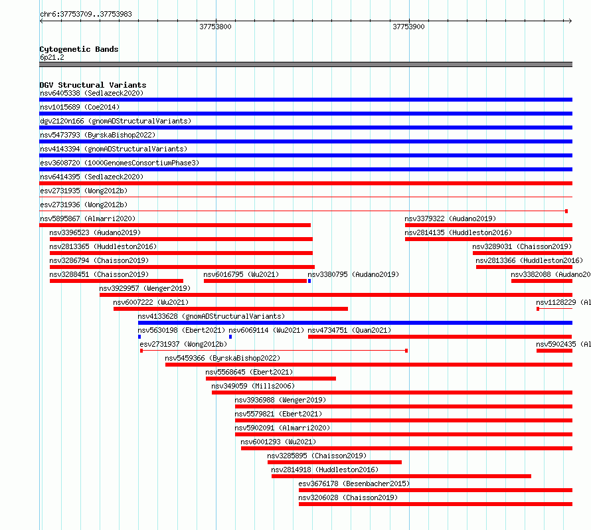Click the small blue marker of nsv5630198
The width and height of the screenshot is (591, 530).
pos(139,337)
